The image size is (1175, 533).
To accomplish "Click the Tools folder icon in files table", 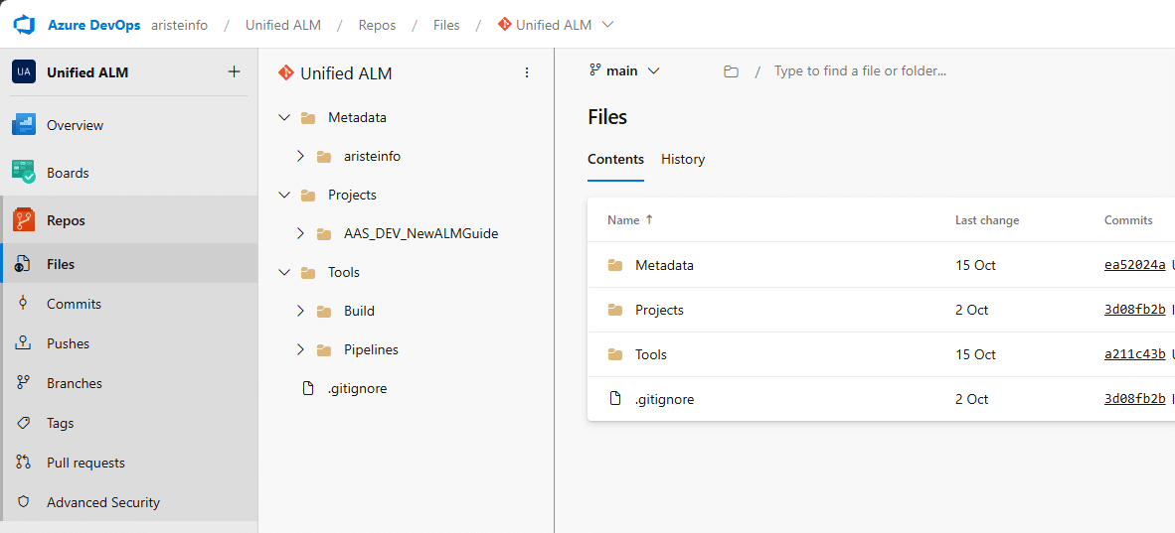I will (x=615, y=354).
